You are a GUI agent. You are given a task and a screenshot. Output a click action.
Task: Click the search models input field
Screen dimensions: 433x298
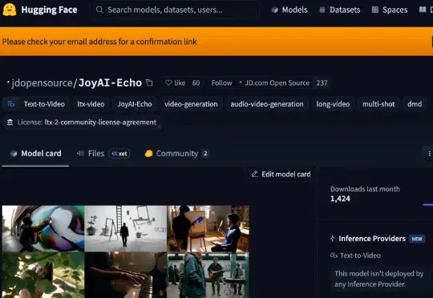pyautogui.click(x=175, y=10)
